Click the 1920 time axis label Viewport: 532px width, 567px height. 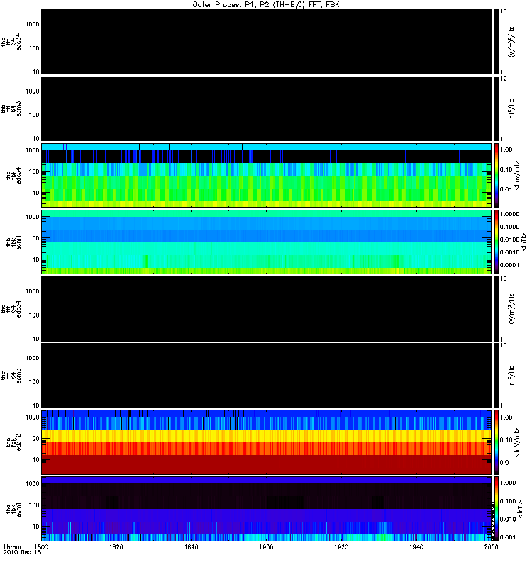[x=341, y=547]
